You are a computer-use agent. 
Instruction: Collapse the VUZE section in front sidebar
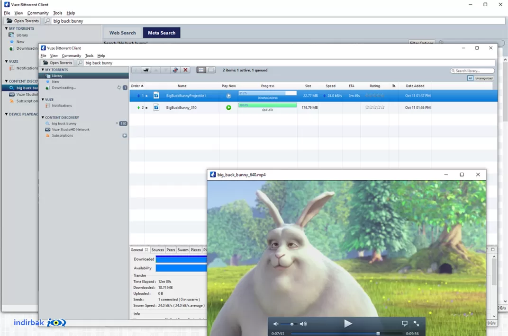click(43, 99)
